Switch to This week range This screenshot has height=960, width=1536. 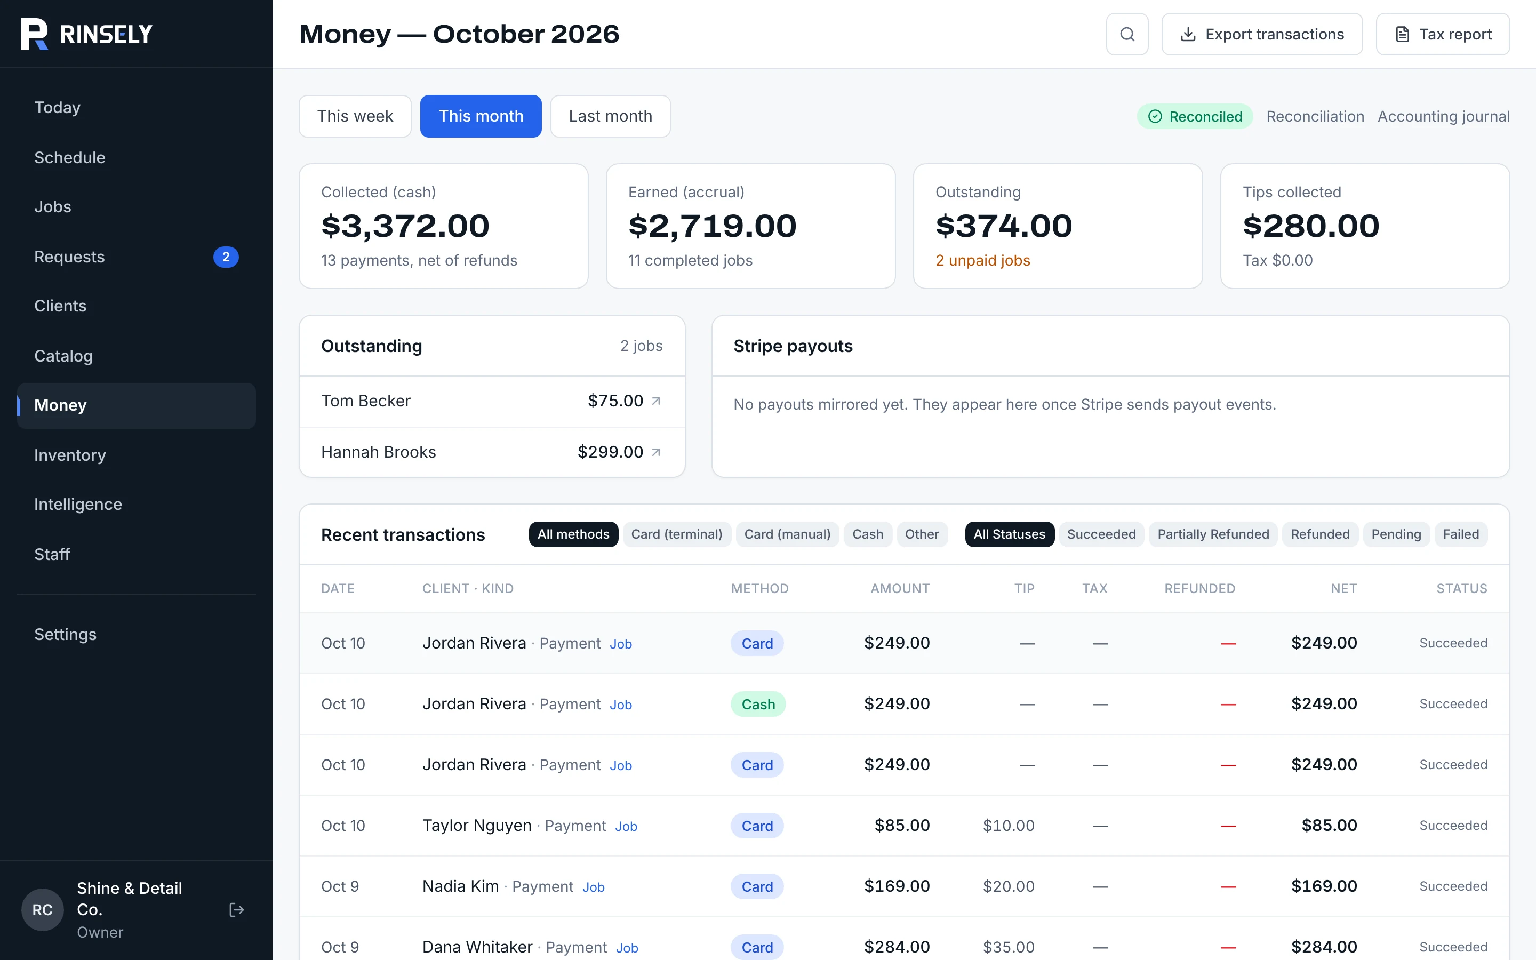click(355, 116)
